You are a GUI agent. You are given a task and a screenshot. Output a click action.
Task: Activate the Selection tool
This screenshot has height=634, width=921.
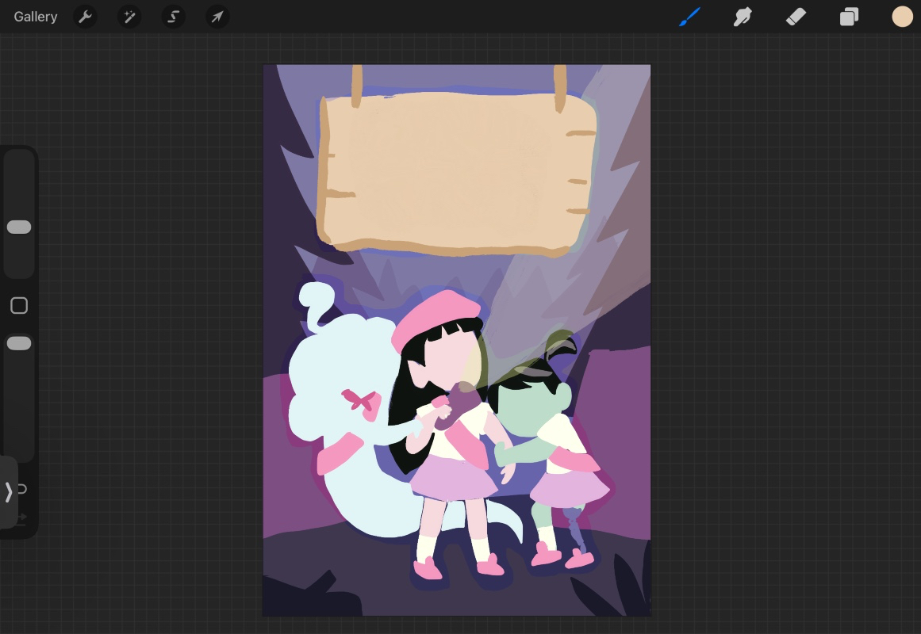[173, 17]
